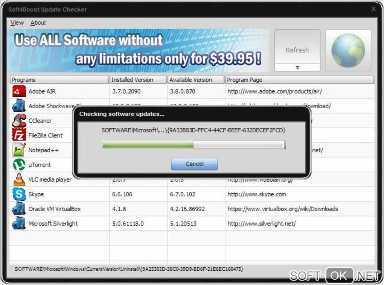Image resolution: width=384 pixels, height=285 pixels.
Task: Click the $39.95 promotional banner
Action: (139, 50)
